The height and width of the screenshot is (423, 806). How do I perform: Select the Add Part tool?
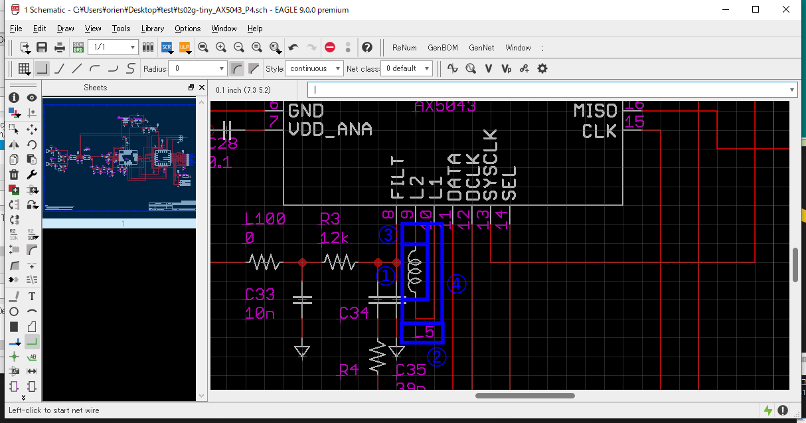point(14,190)
